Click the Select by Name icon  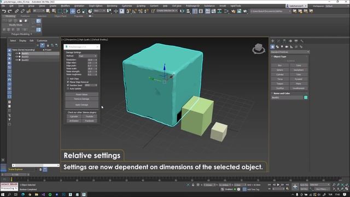pos(54,11)
